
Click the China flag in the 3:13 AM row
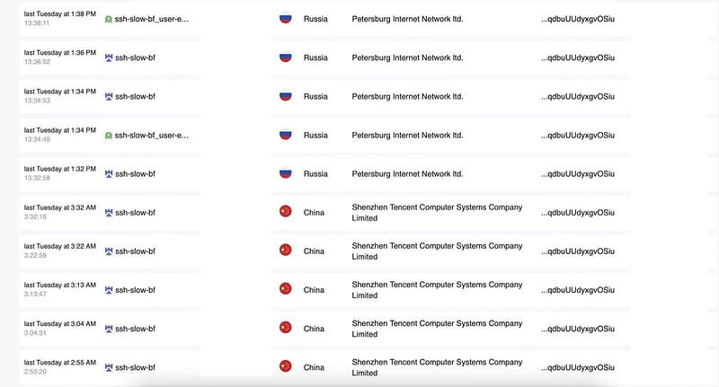(x=286, y=289)
